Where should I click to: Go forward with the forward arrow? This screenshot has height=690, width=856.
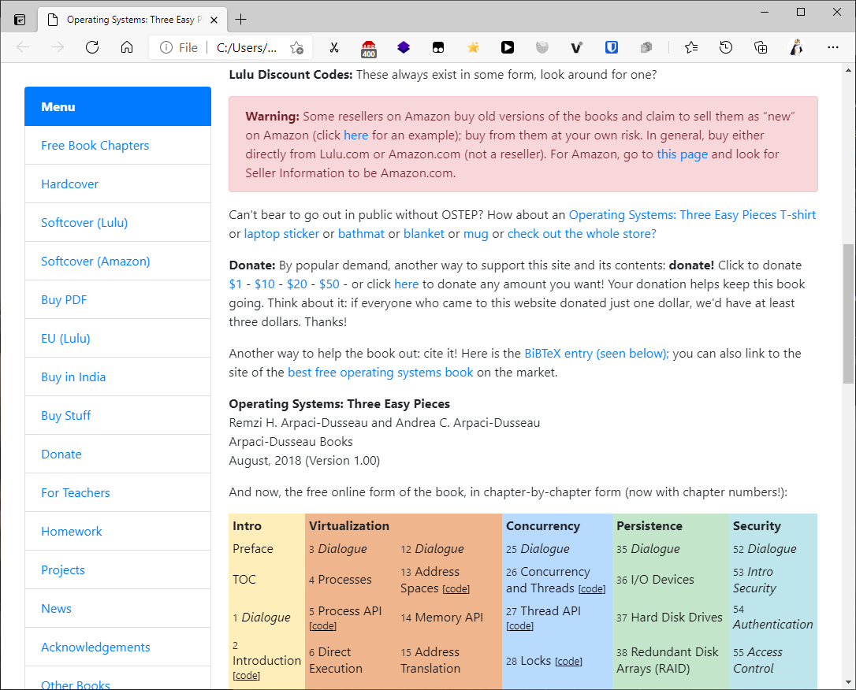click(x=58, y=47)
